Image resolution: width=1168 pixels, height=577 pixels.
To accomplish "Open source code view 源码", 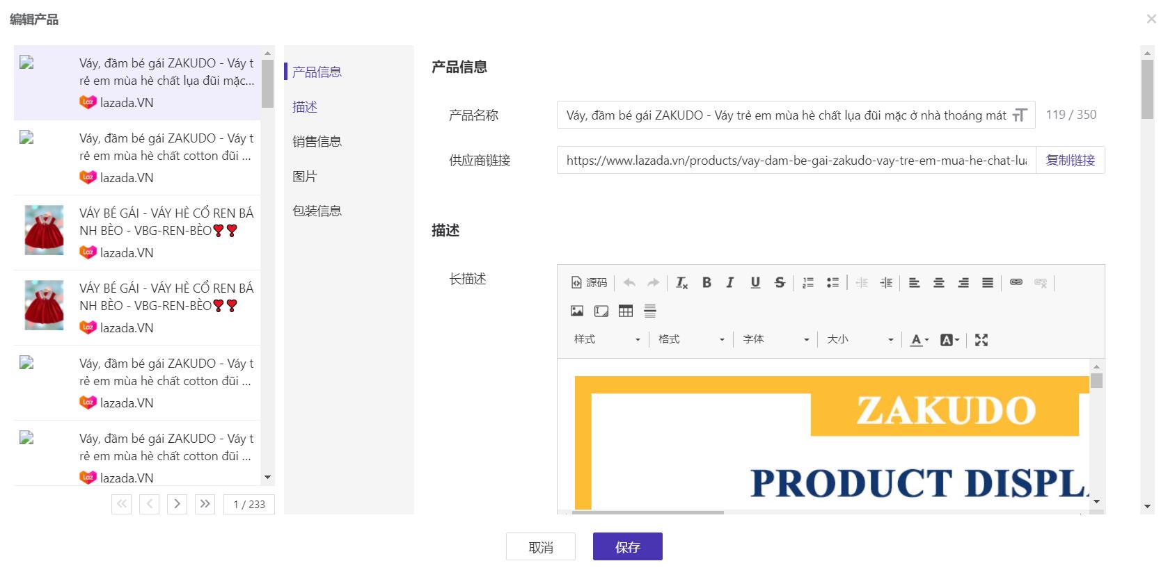I will (589, 282).
